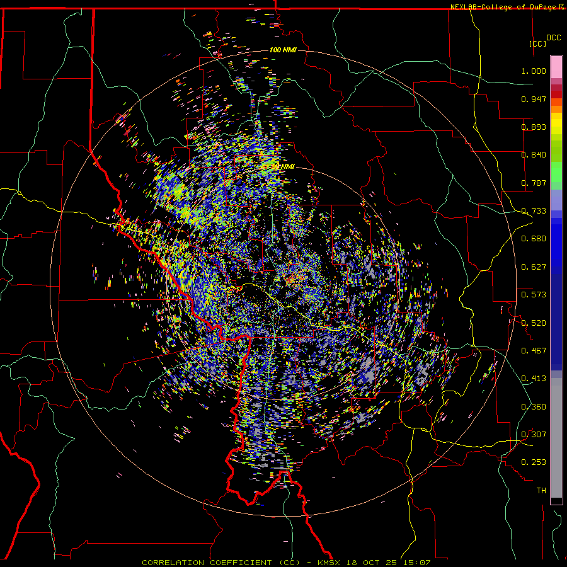The image size is (567, 567).
Task: Select the 0.787 legend value
Action: (534, 183)
